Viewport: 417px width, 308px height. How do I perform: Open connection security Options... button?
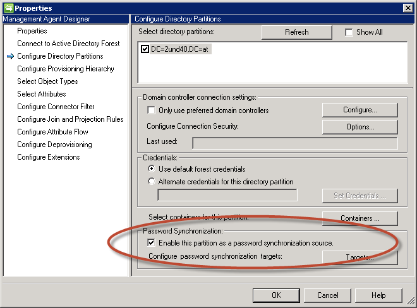[360, 127]
